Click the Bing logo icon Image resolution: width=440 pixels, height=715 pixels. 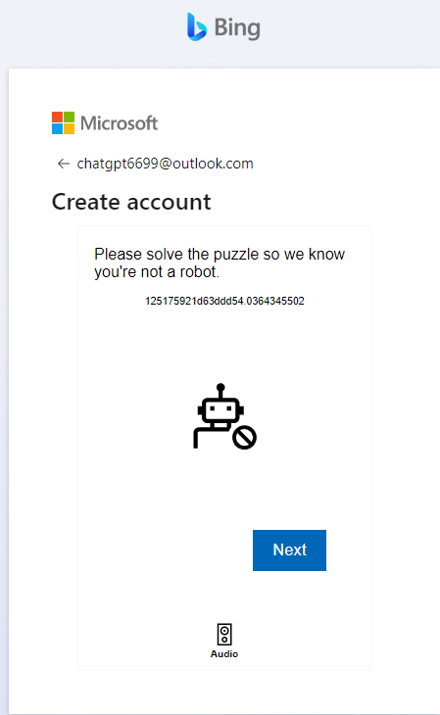coord(197,26)
